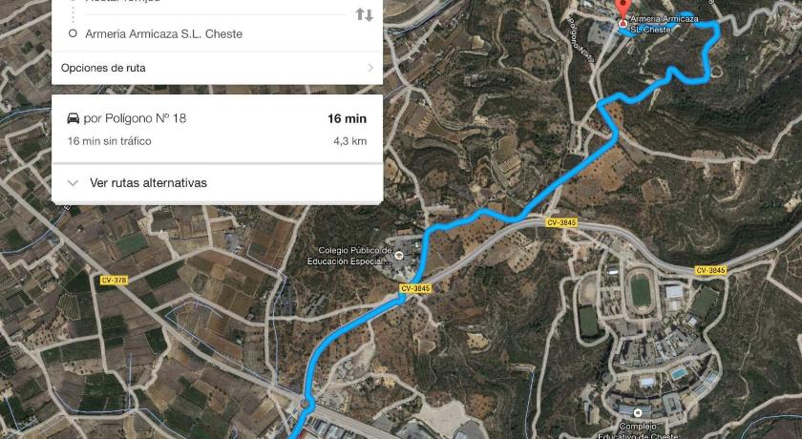This screenshot has height=439, width=802.
Task: Click the Complejo Educativo de Cheste marker
Action: click(x=638, y=412)
